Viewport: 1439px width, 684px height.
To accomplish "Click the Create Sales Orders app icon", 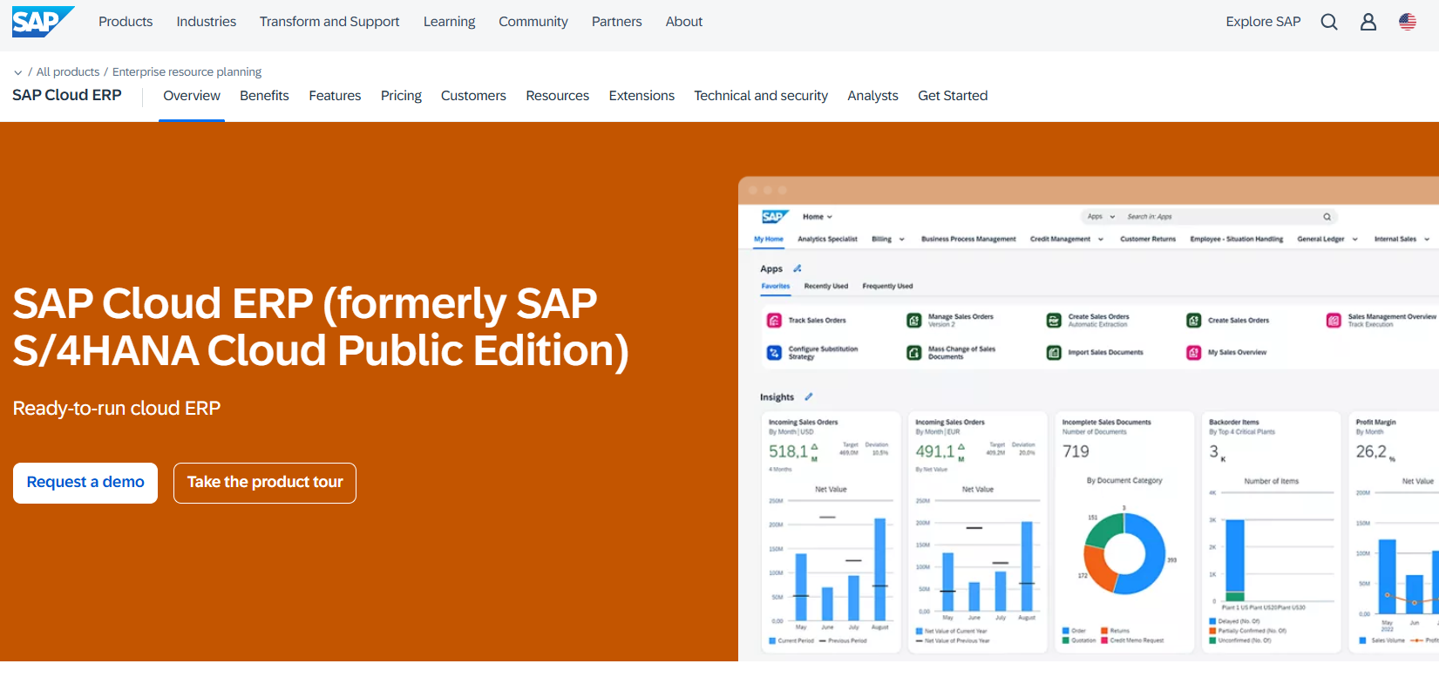I will (x=1194, y=321).
